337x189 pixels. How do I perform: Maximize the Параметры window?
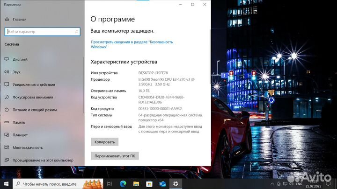point(192,4)
